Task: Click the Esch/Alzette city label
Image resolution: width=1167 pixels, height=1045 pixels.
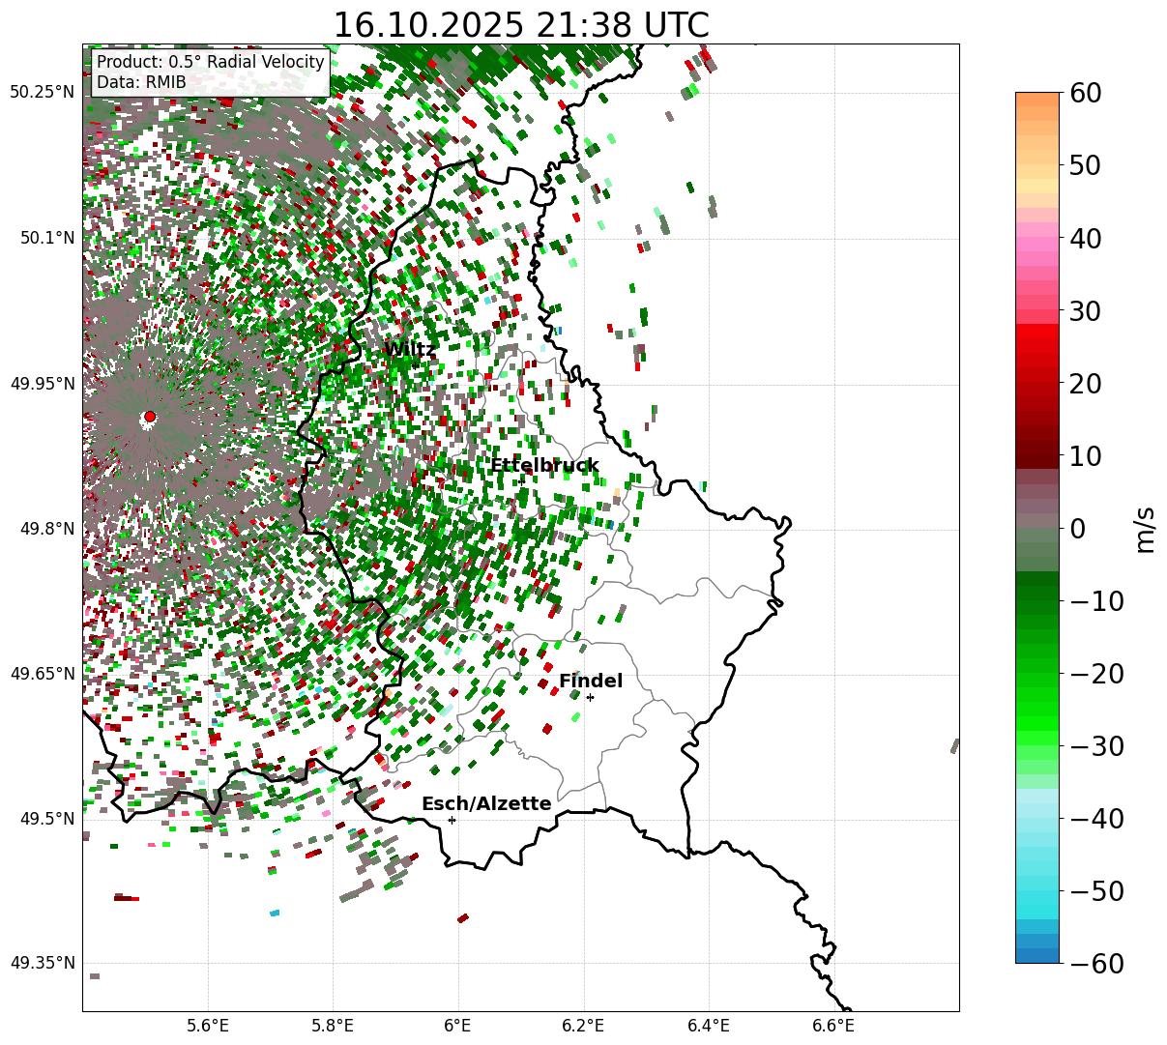Action: tap(486, 804)
